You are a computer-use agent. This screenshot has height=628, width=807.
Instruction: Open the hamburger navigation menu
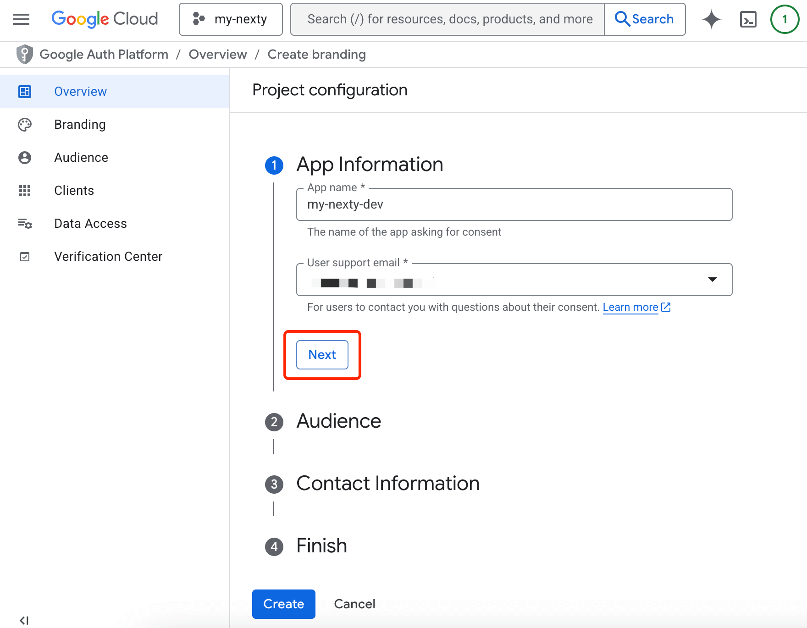[21, 19]
